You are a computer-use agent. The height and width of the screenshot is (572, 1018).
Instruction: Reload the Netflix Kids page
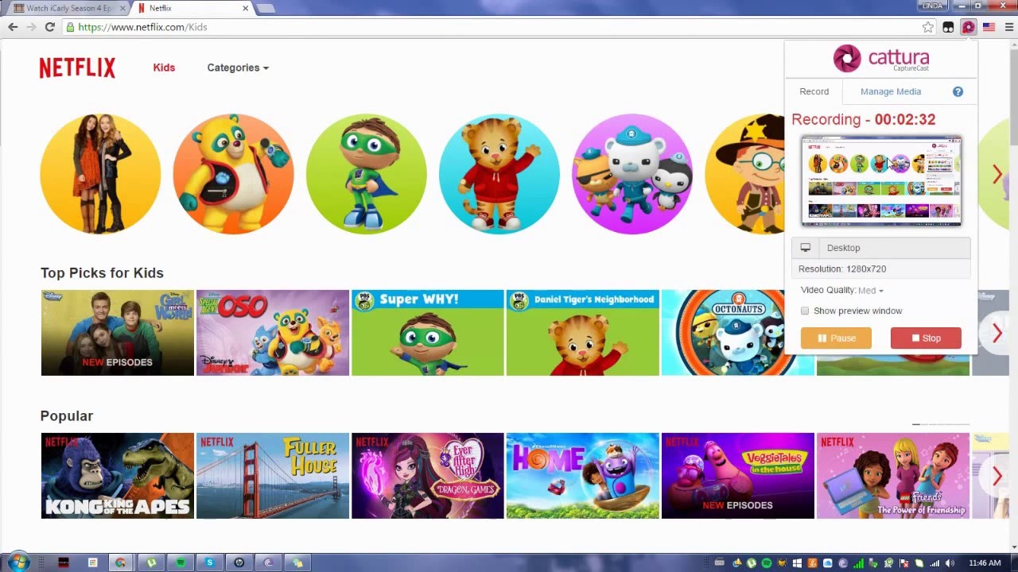(49, 27)
